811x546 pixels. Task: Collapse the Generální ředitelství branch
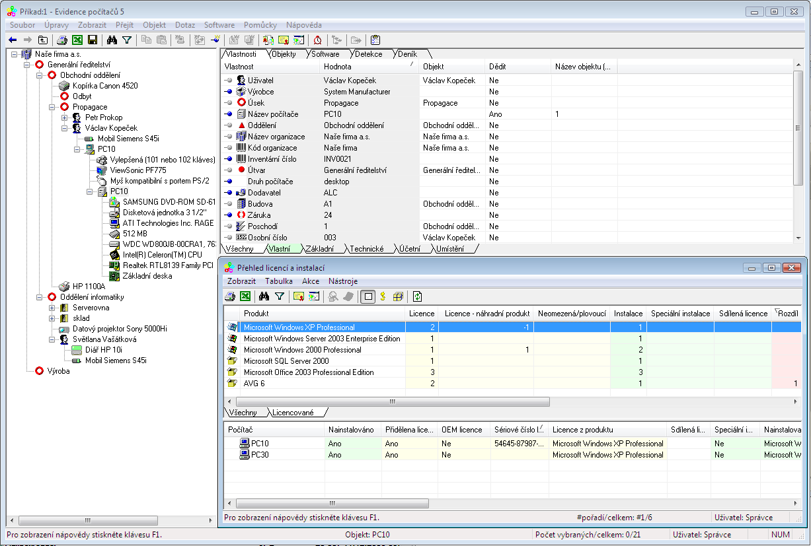coord(27,65)
